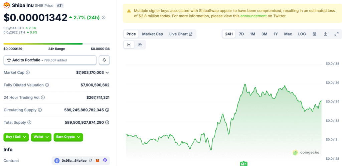Open the announcement link in the banner

coord(253,16)
